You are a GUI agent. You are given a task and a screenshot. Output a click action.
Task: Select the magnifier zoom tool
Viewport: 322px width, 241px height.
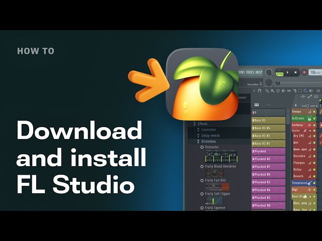click(x=305, y=90)
